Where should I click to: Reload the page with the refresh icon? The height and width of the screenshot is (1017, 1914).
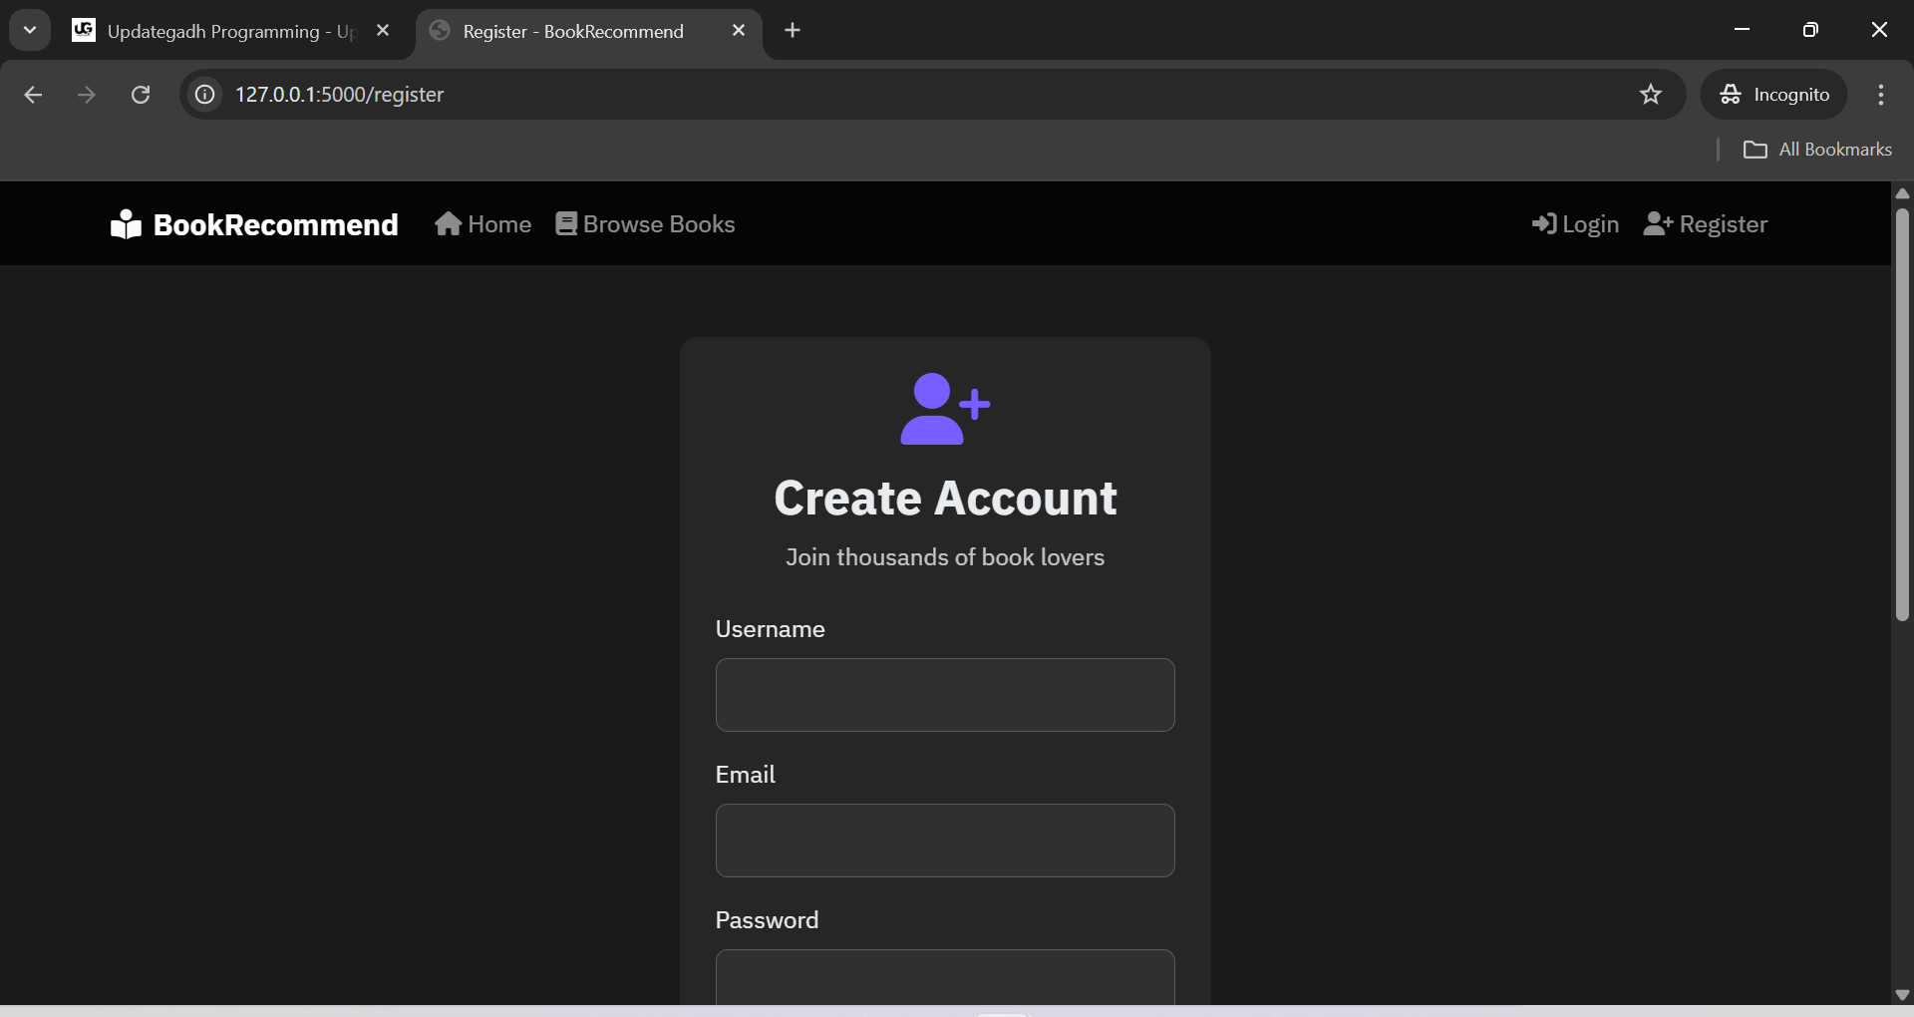click(141, 95)
